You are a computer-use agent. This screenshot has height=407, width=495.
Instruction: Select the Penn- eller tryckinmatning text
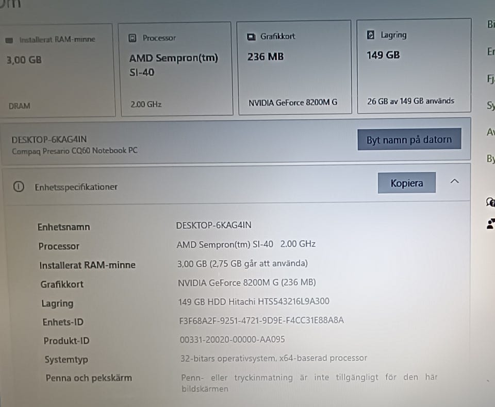(x=309, y=383)
